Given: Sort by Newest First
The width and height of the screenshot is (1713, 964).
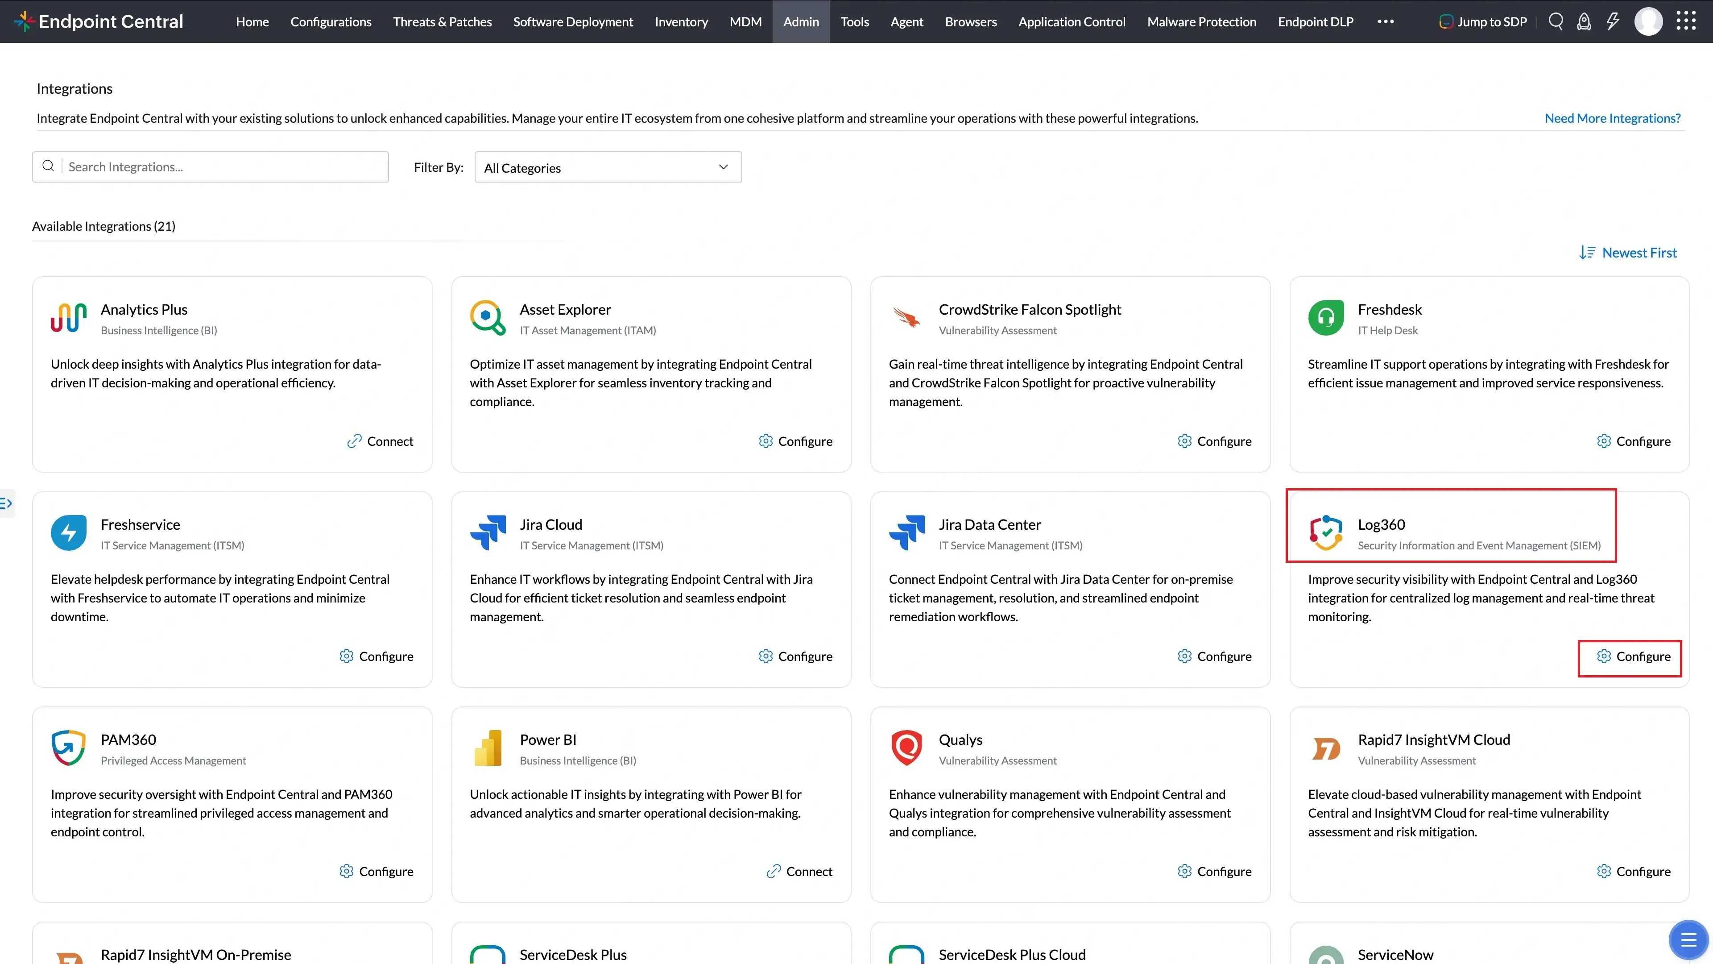Looking at the screenshot, I should [1639, 252].
